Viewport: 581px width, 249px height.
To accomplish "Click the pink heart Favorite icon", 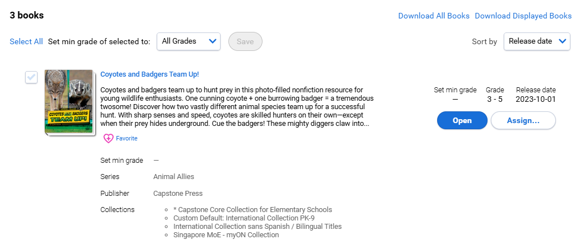I will pyautogui.click(x=108, y=139).
